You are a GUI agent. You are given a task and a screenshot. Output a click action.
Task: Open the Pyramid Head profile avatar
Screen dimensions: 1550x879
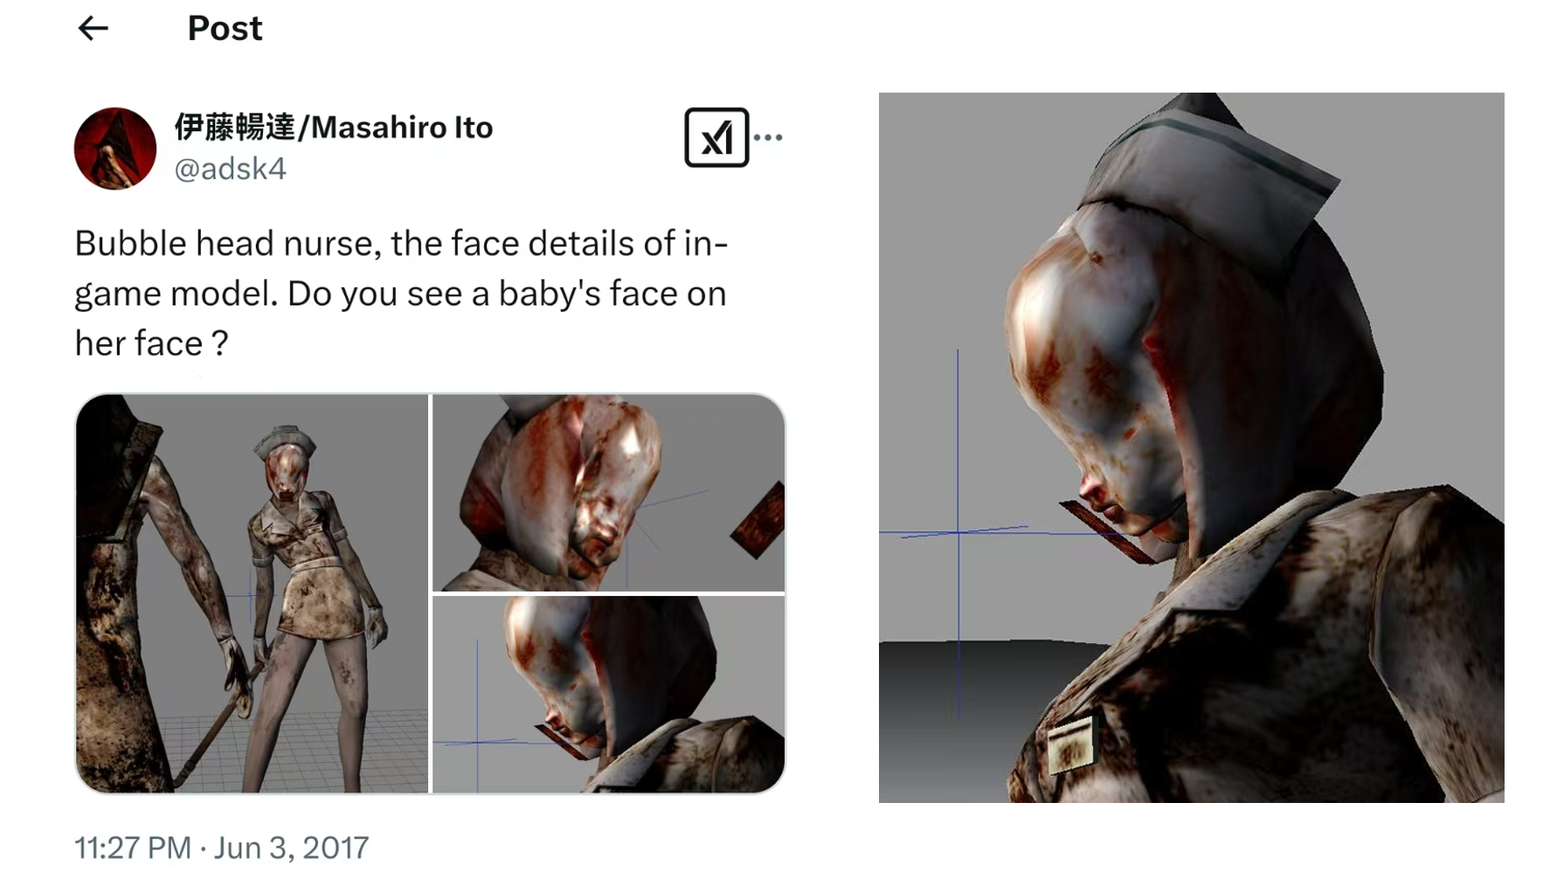pyautogui.click(x=115, y=149)
